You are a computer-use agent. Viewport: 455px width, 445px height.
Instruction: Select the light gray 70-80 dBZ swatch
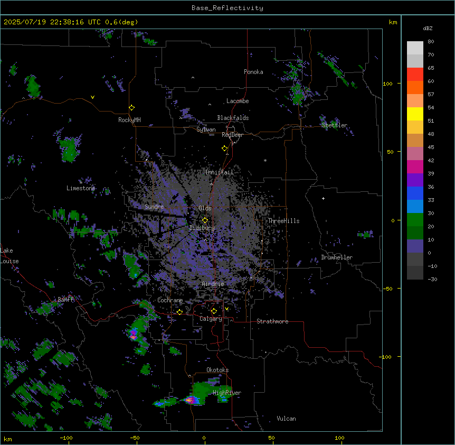pos(415,48)
